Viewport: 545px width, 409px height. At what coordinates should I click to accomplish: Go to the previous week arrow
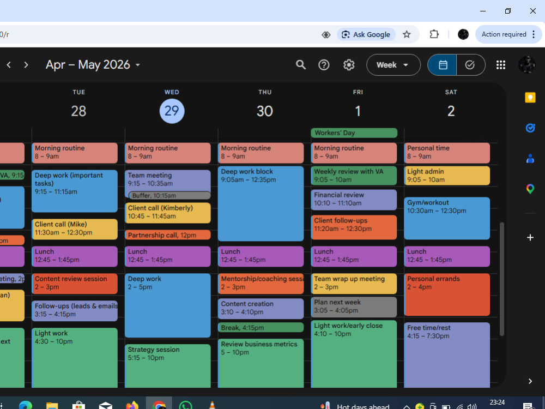[x=9, y=65]
